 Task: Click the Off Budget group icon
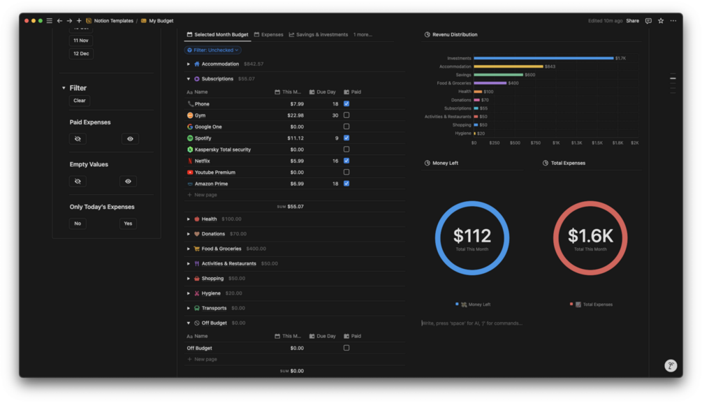(196, 323)
